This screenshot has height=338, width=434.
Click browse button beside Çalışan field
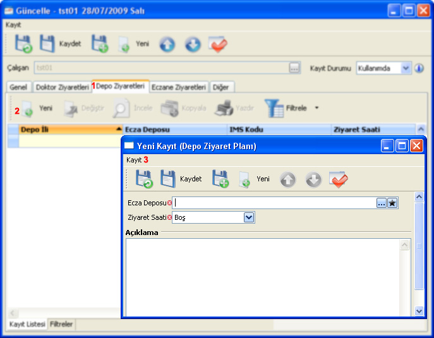click(294, 68)
